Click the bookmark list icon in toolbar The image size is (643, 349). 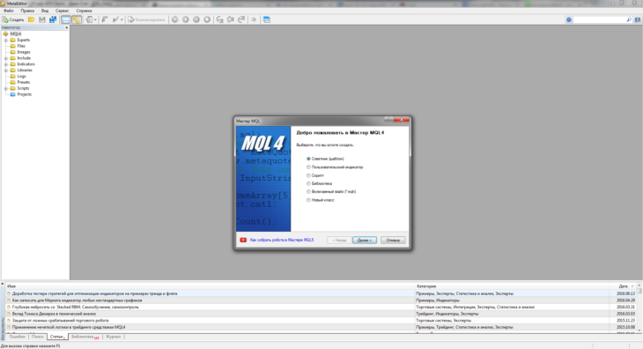(x=105, y=19)
